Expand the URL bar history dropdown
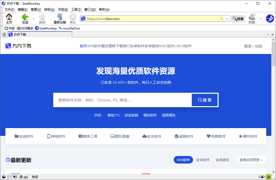The height and width of the screenshot is (180, 276). [x=227, y=19]
